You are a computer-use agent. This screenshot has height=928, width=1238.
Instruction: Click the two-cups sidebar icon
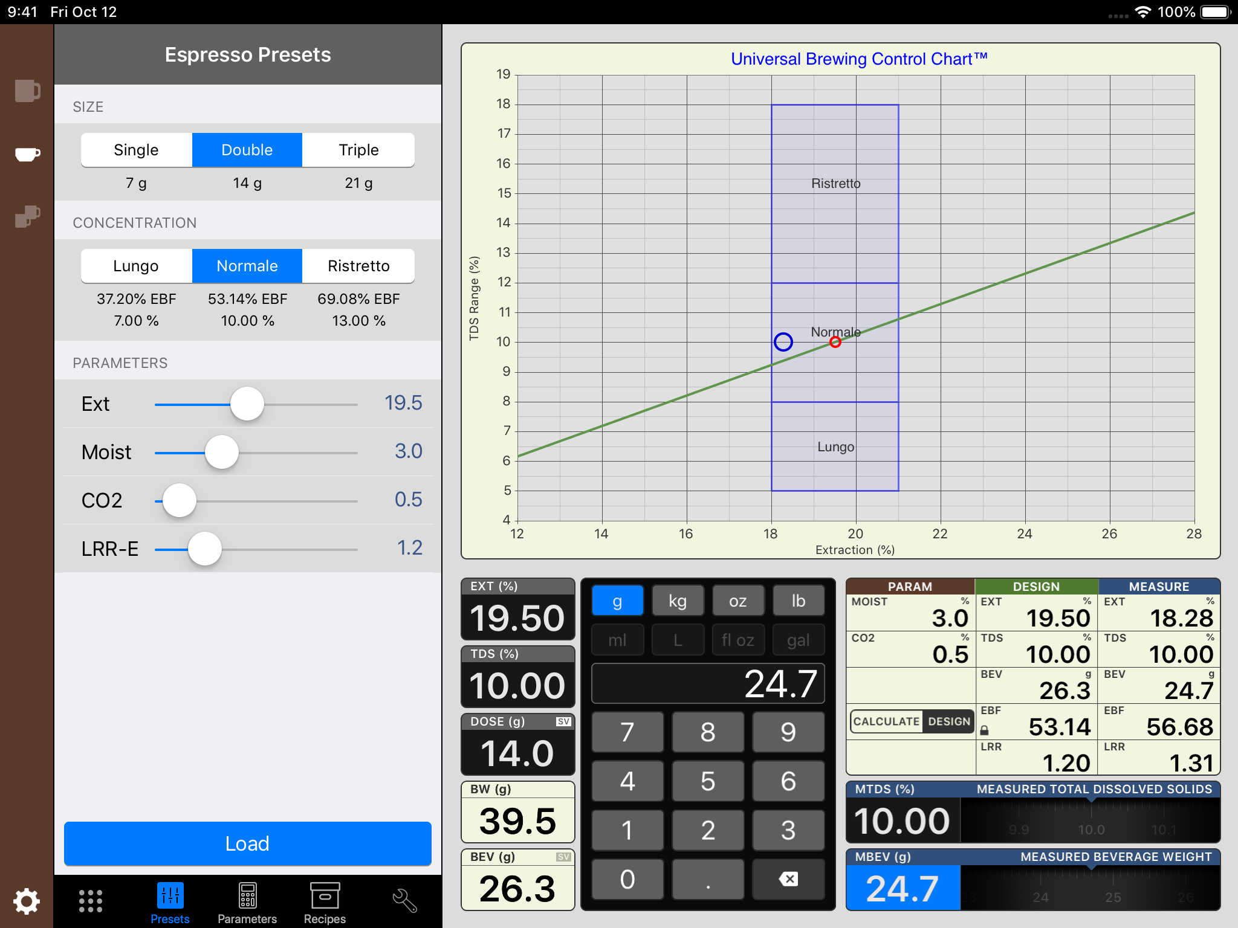27,216
